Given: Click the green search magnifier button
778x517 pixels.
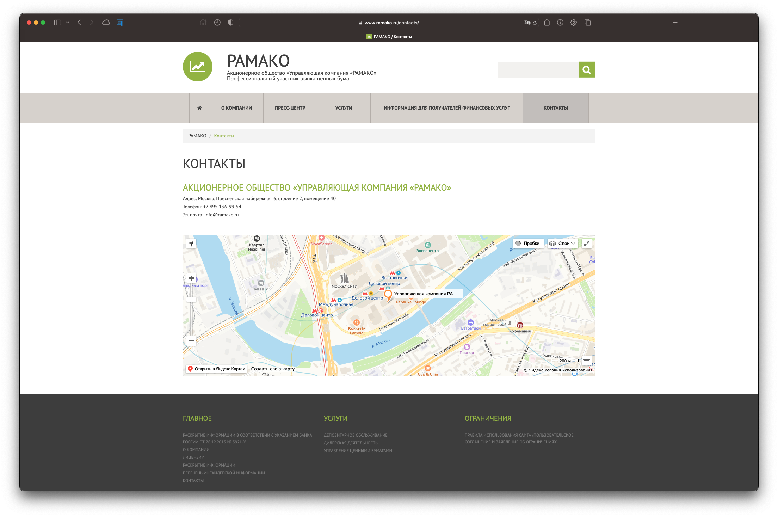Looking at the screenshot, I should (x=587, y=69).
